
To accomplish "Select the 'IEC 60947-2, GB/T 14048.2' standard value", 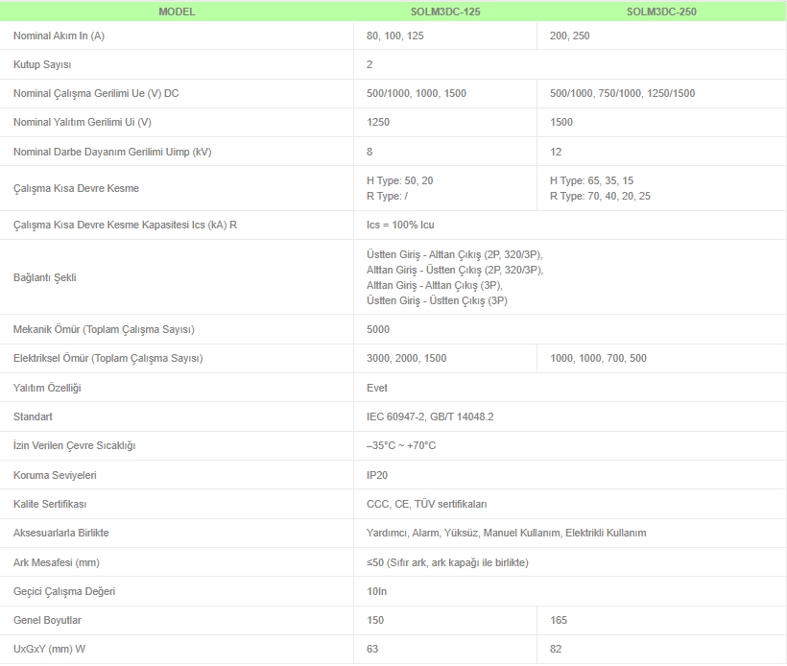I will click(430, 416).
